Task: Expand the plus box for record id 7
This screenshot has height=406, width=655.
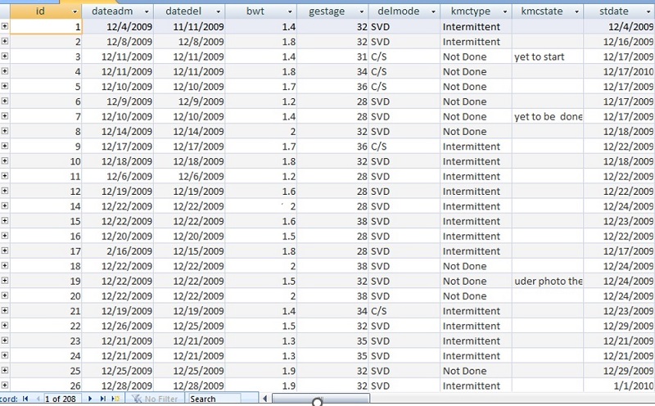Action: (5, 115)
